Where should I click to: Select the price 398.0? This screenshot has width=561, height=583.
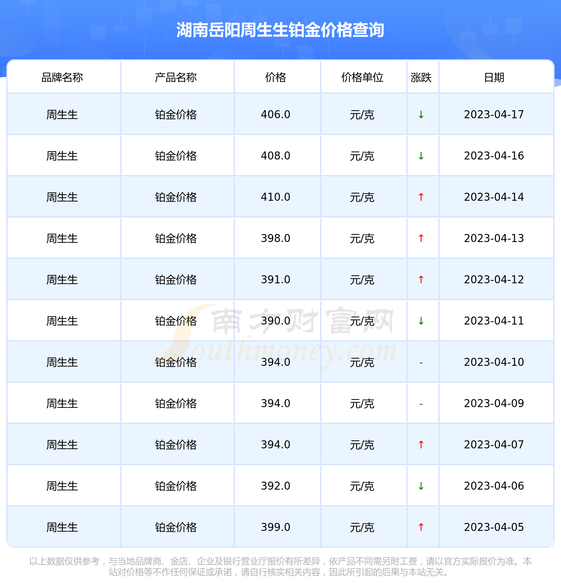[276, 238]
